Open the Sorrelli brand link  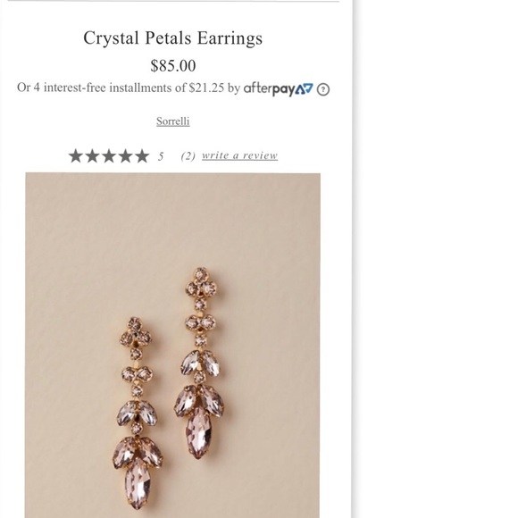click(172, 121)
